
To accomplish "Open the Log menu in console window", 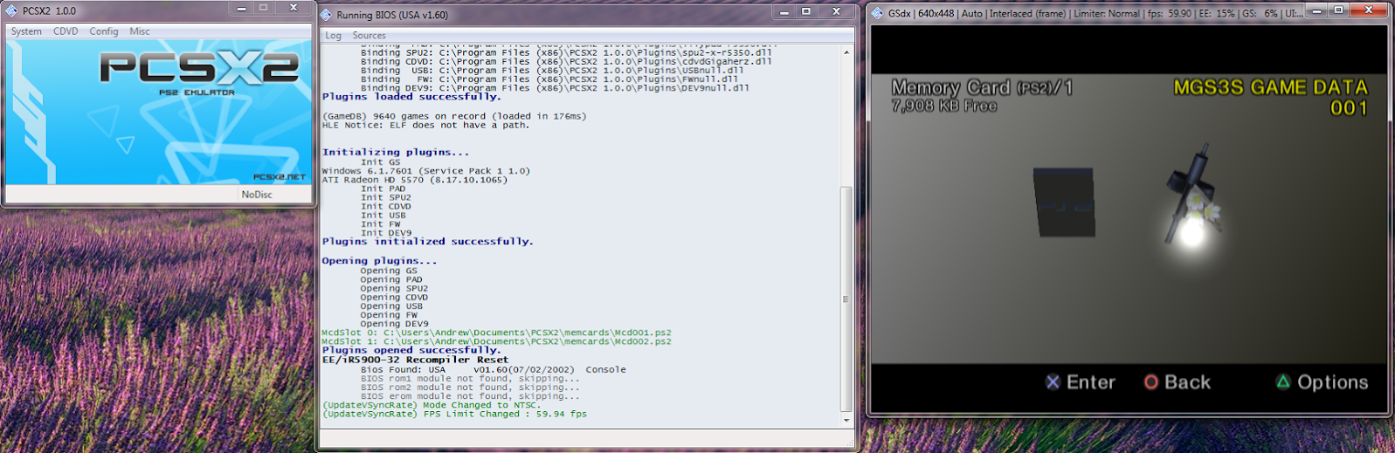I will click(x=334, y=36).
